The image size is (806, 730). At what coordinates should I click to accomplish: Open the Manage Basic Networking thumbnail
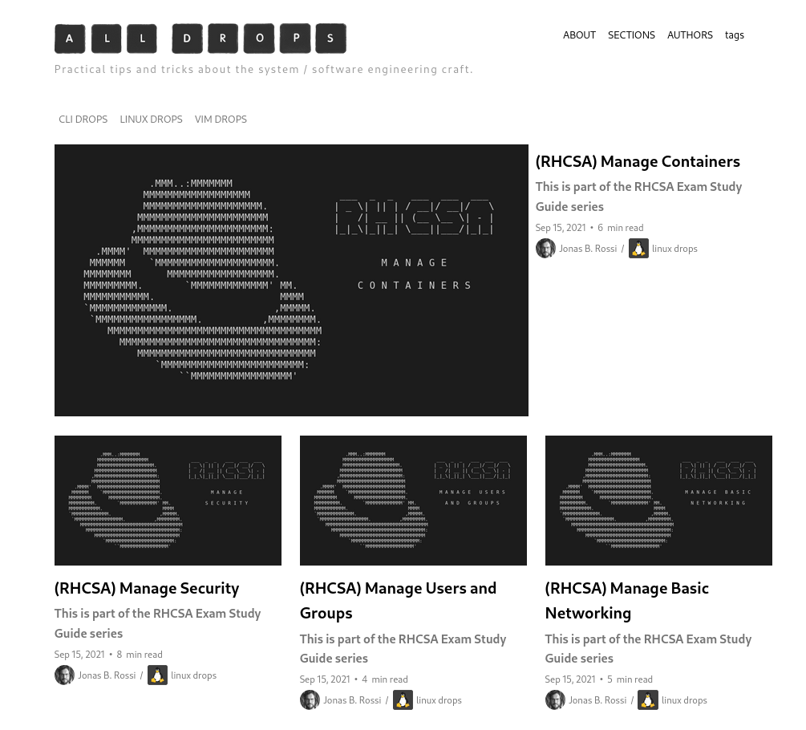point(658,501)
